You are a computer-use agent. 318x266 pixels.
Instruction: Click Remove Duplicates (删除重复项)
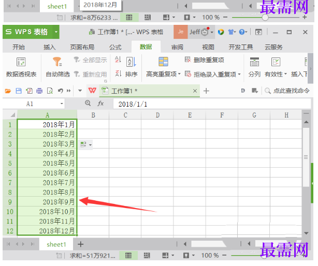click(x=205, y=60)
